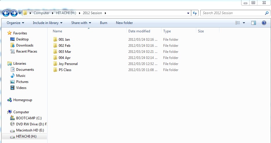Open the Videos library
This screenshot has height=143, width=271.
[21, 88]
